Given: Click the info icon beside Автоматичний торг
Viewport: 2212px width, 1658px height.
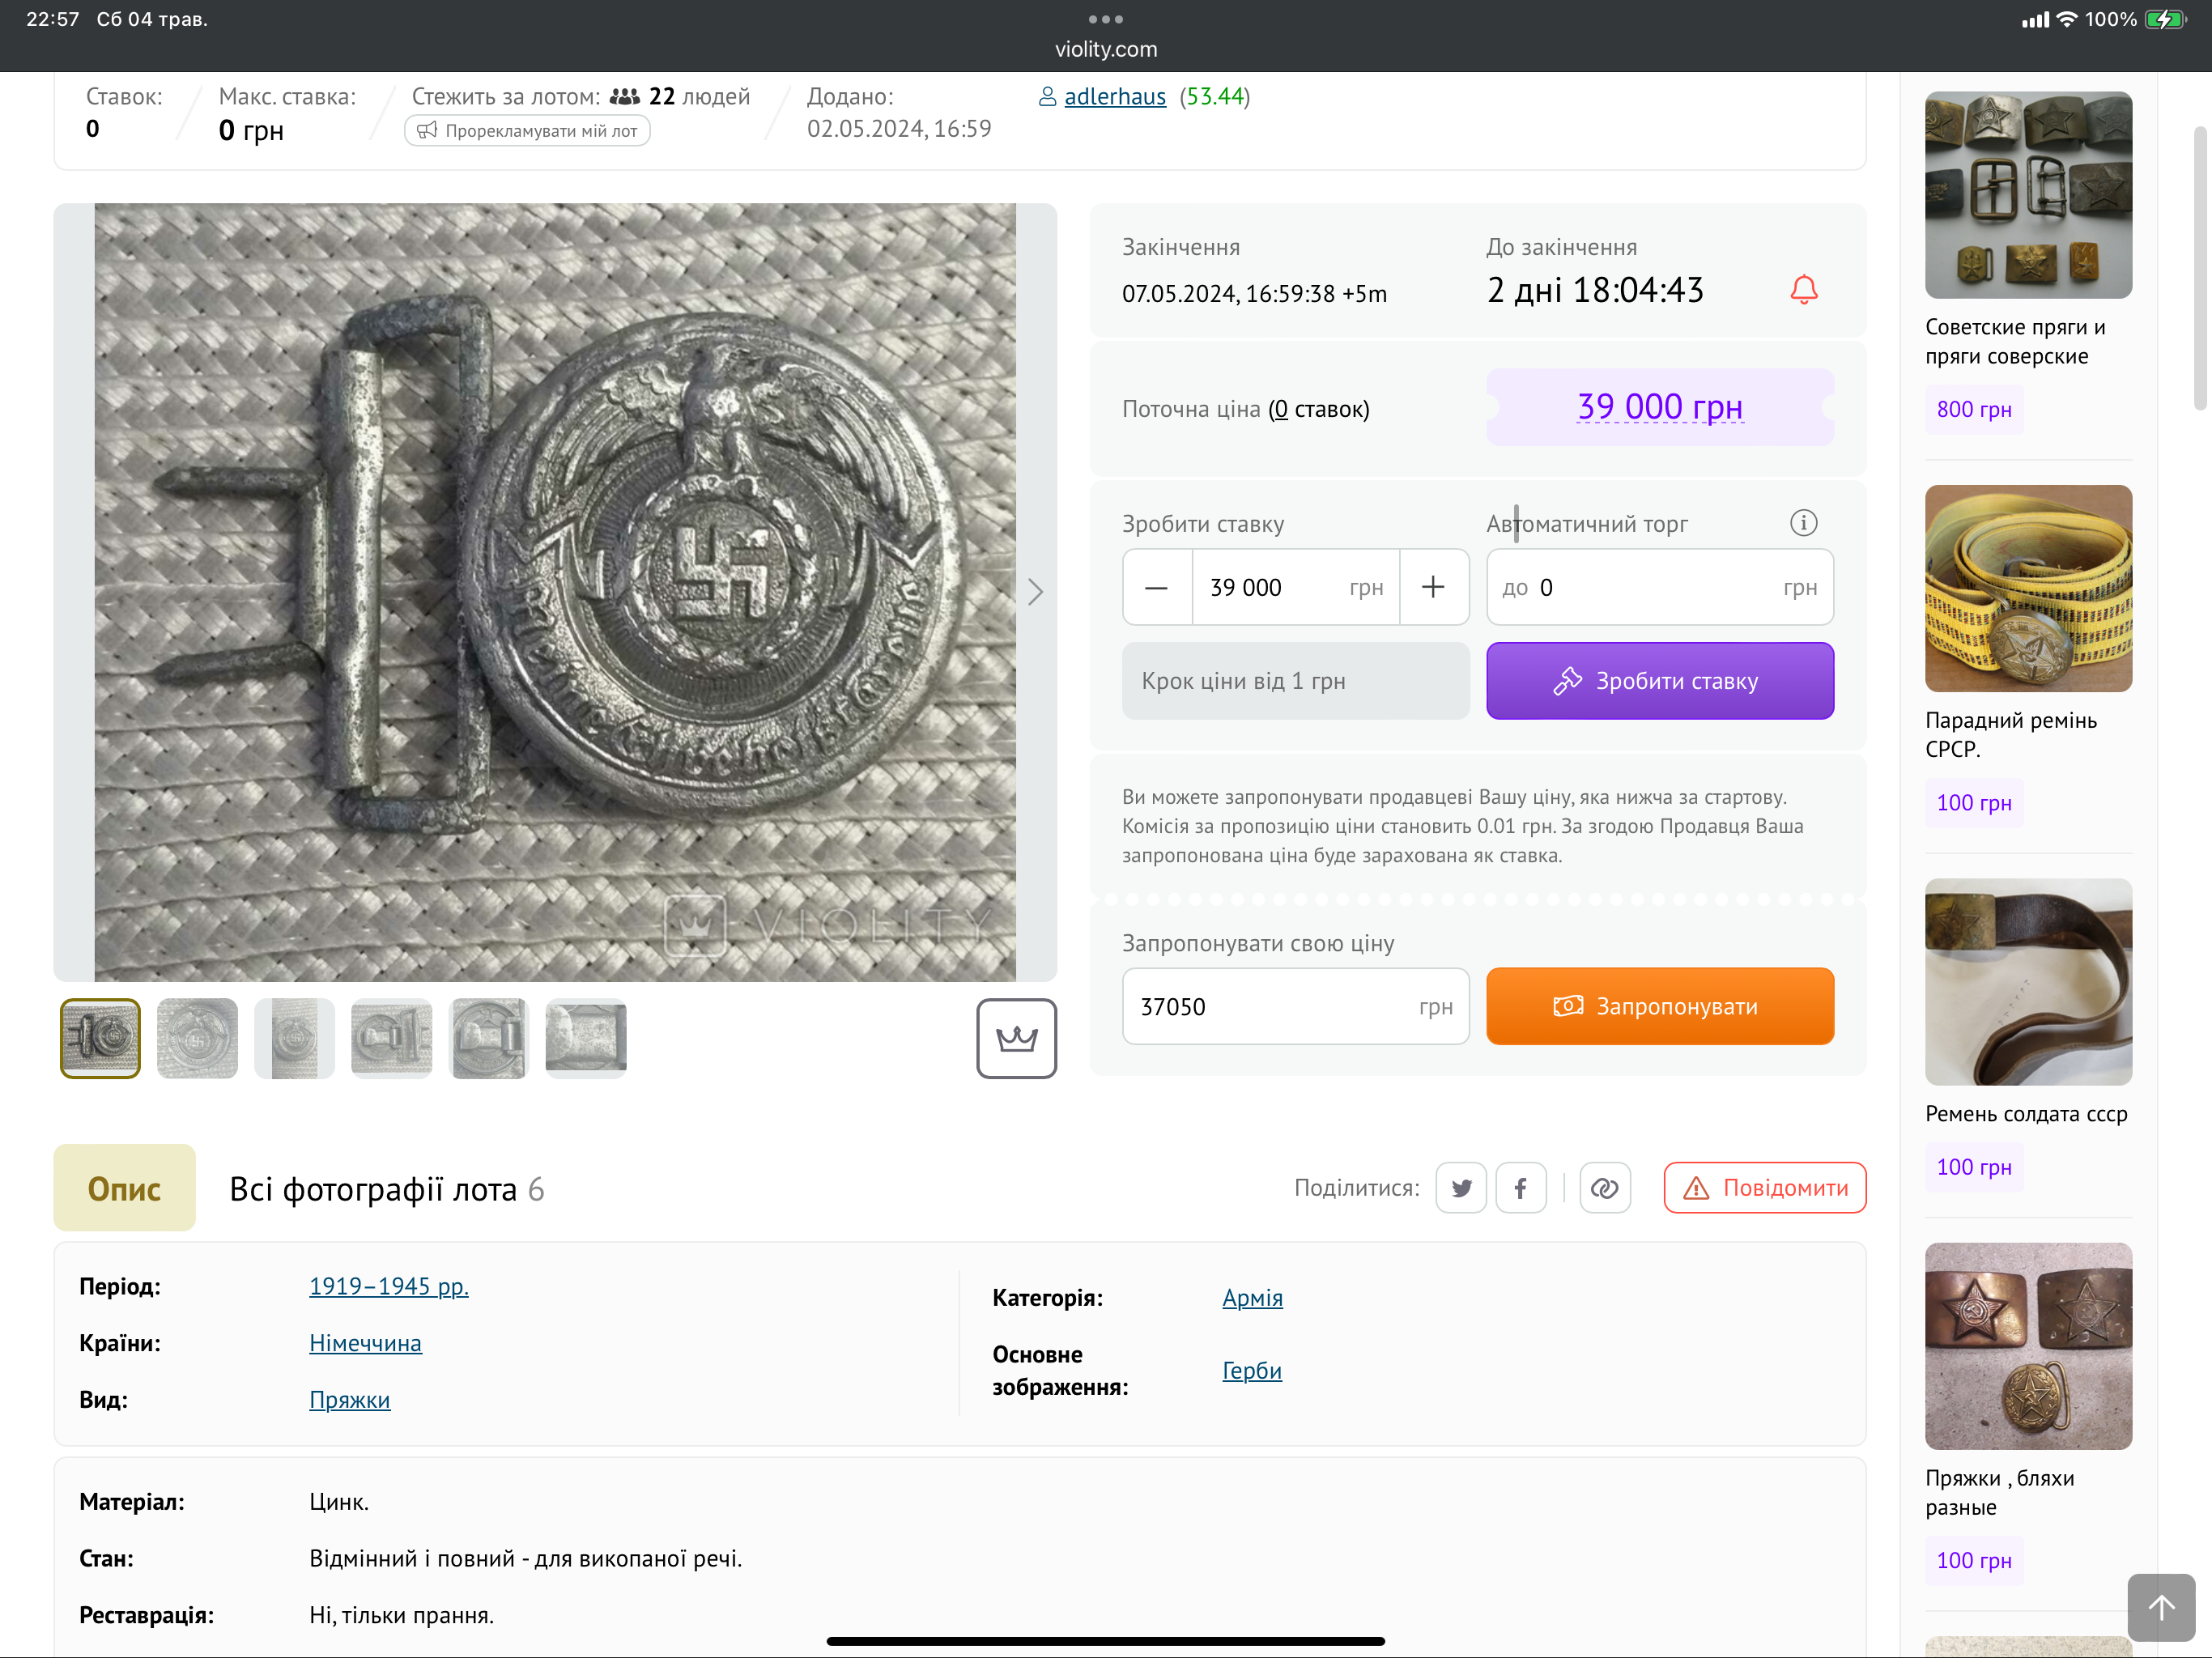Looking at the screenshot, I should pos(1802,523).
